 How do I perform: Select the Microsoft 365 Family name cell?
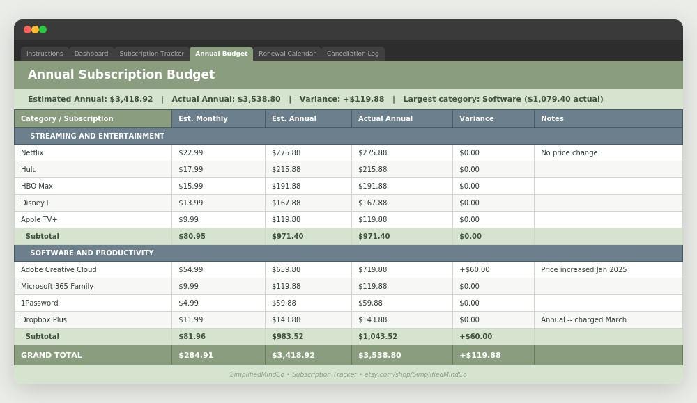[x=93, y=286]
